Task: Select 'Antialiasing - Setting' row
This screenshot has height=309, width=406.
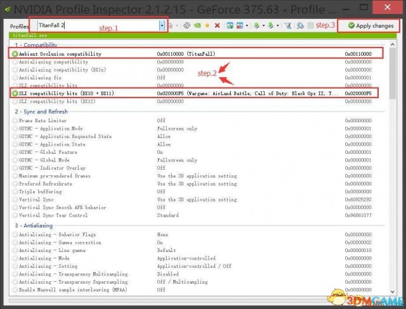Action: pos(199,266)
